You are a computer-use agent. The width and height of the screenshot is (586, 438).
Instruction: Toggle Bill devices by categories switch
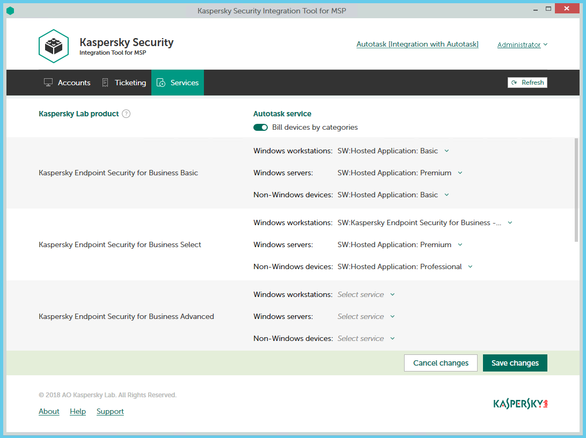pos(261,128)
